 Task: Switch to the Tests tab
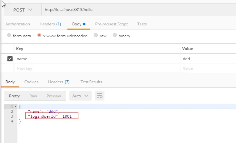tap(142, 24)
